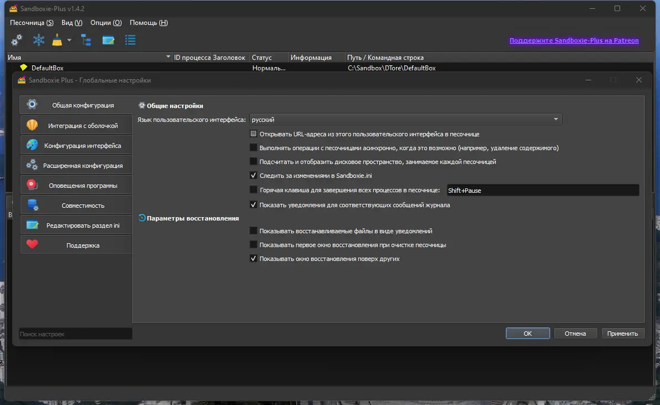Toggle Подсчитать дисковое пространство checkbox

click(x=253, y=161)
